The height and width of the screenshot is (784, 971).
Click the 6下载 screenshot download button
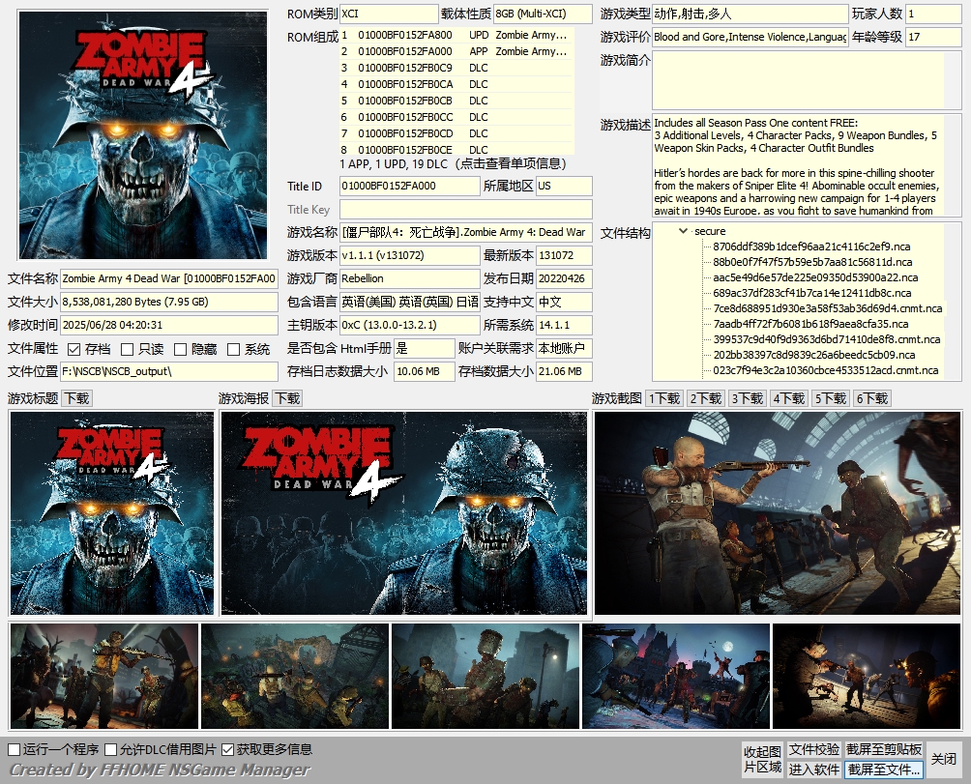(x=872, y=398)
